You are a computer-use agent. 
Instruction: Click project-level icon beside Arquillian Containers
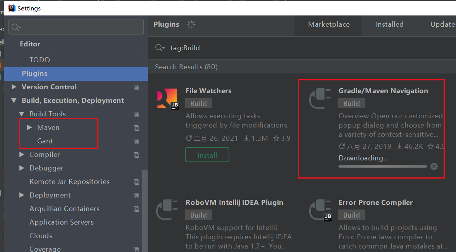point(136,209)
